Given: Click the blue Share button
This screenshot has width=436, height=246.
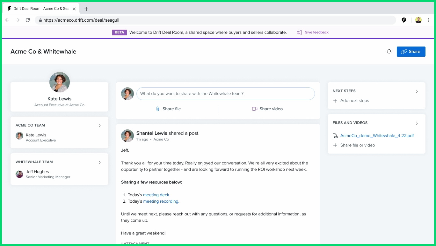Looking at the screenshot, I should tap(411, 52).
